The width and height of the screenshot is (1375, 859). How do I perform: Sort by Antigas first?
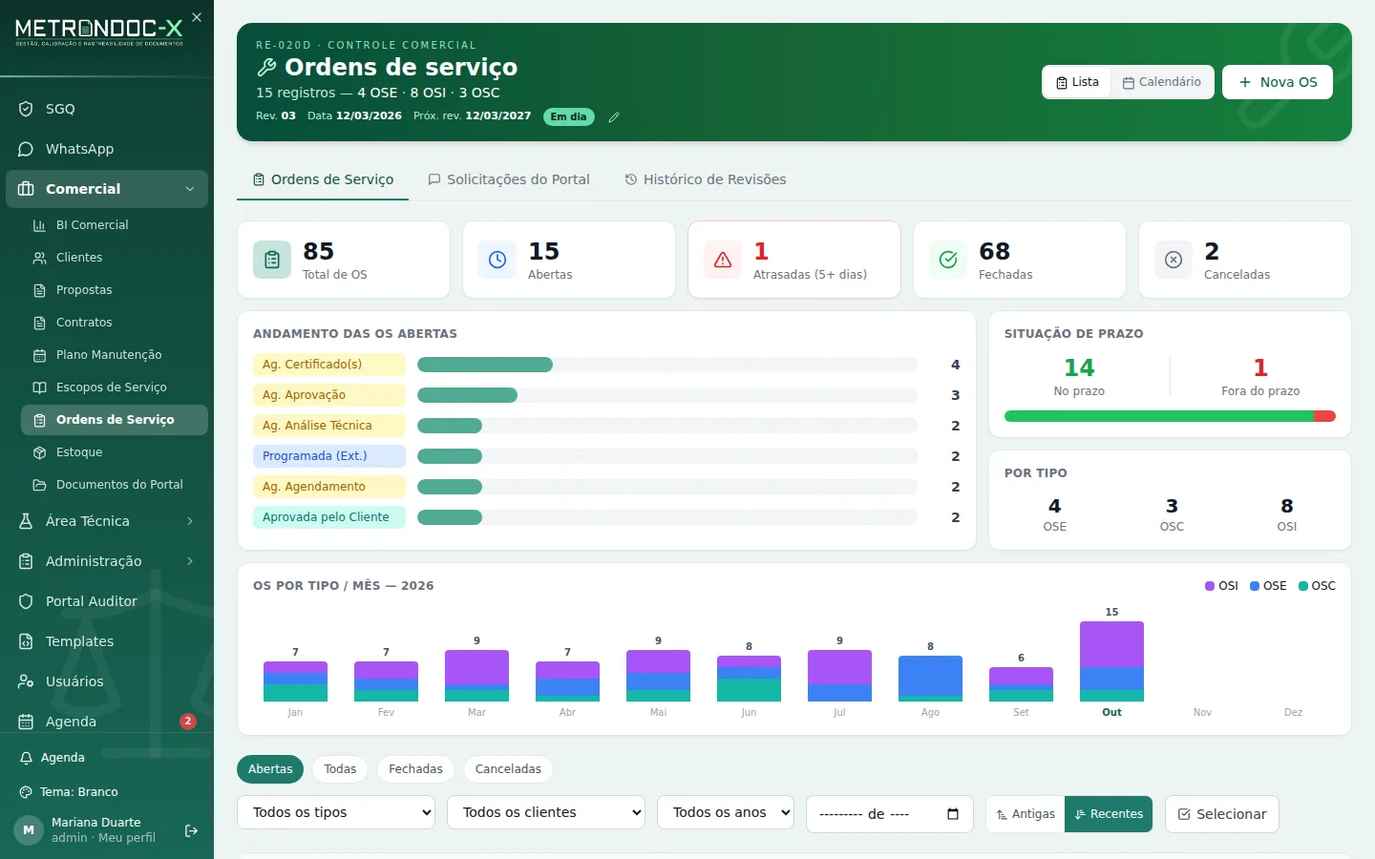coord(1026,814)
